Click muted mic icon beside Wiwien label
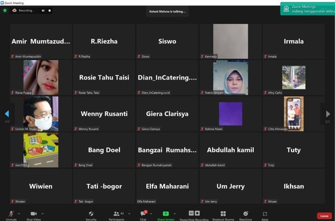This screenshot has height=221, width=335. (13, 201)
